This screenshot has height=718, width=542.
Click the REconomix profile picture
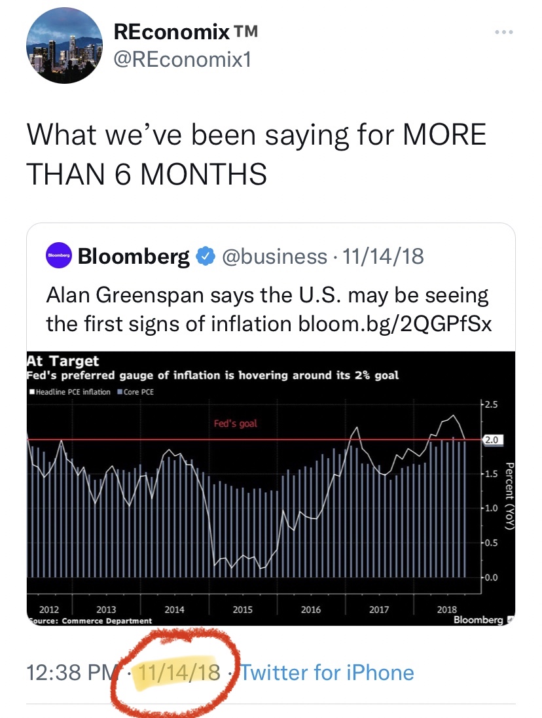pyautogui.click(x=64, y=46)
